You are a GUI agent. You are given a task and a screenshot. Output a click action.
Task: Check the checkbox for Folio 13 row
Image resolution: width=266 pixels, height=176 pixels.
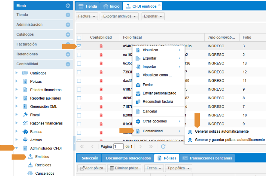[x=79, y=63]
